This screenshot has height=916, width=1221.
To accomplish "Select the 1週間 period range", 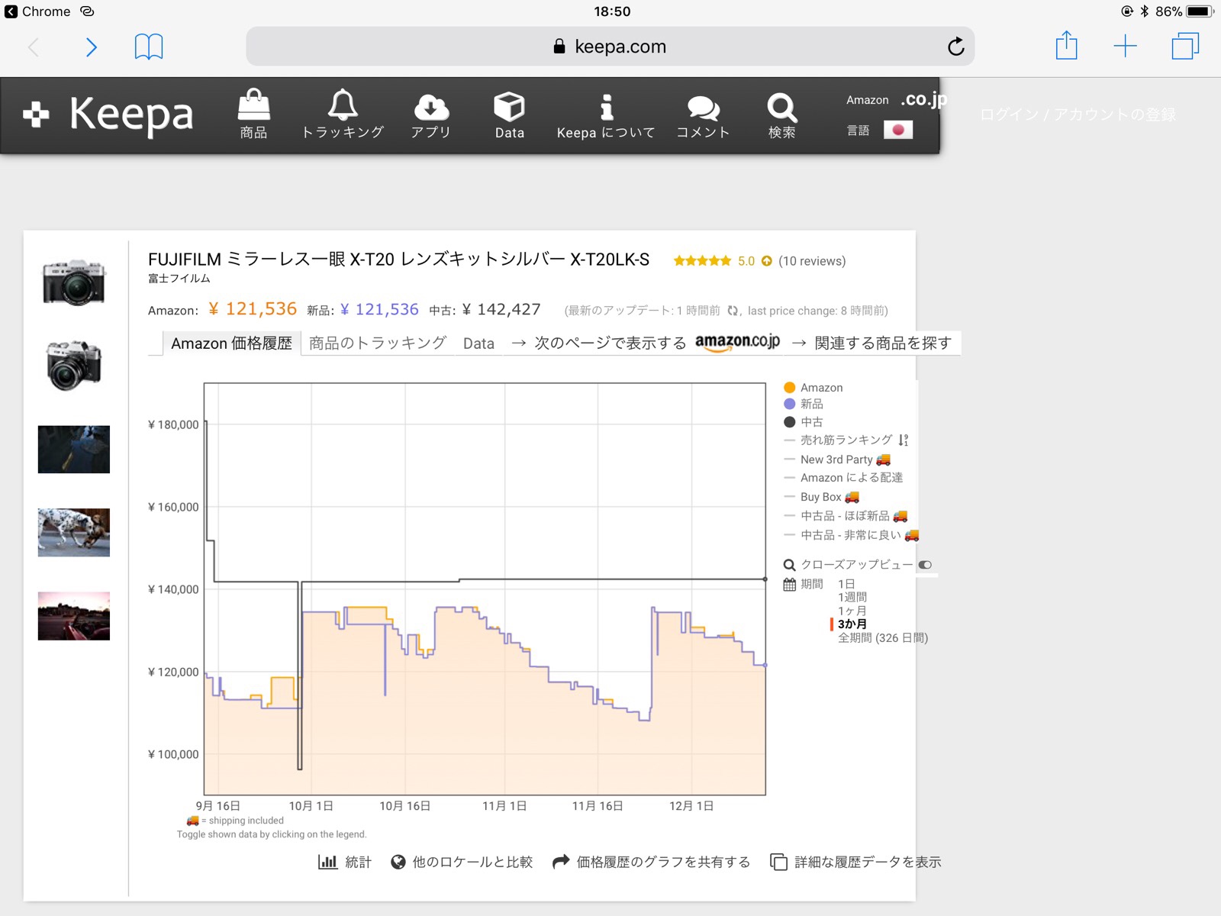I will point(852,597).
